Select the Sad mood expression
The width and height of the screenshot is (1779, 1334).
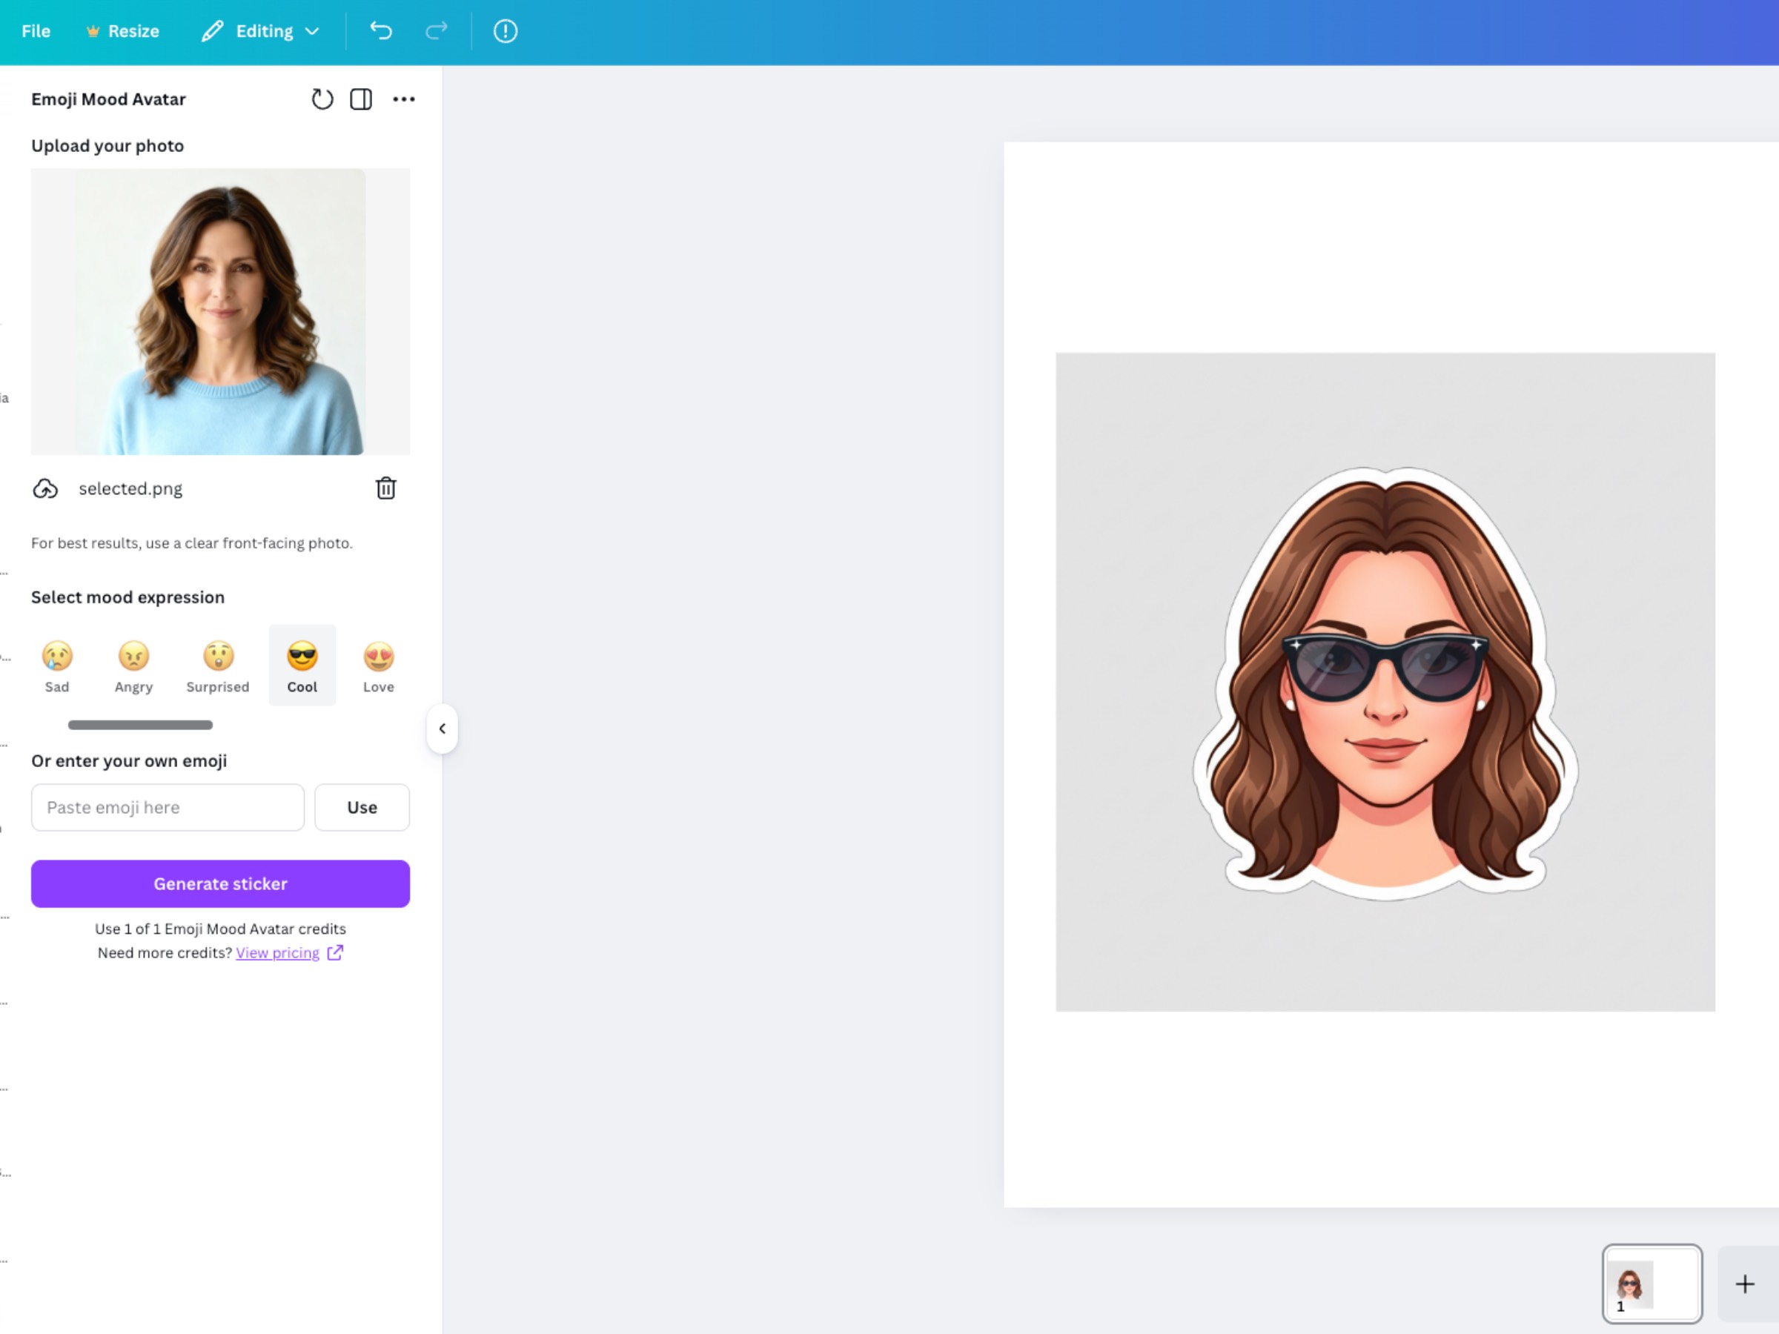tap(57, 666)
